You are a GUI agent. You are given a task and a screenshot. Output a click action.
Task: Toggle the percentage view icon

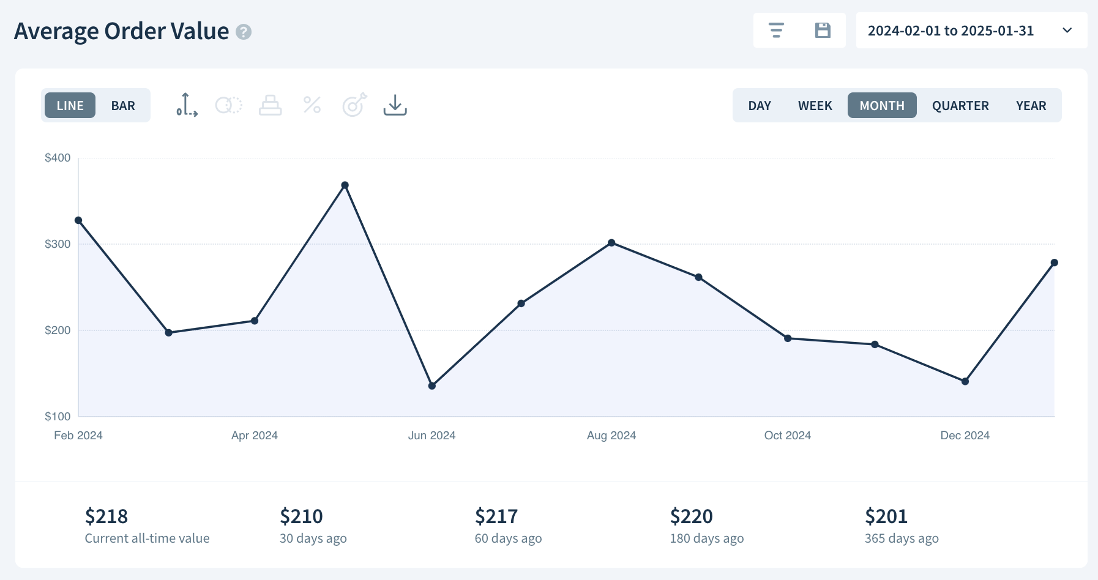pos(312,105)
